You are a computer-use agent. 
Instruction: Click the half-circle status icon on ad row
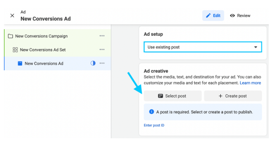[x=93, y=63]
